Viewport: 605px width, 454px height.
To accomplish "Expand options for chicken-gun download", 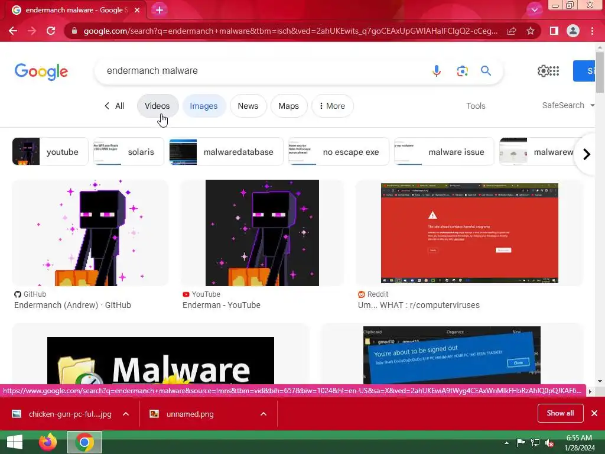I will click(126, 414).
